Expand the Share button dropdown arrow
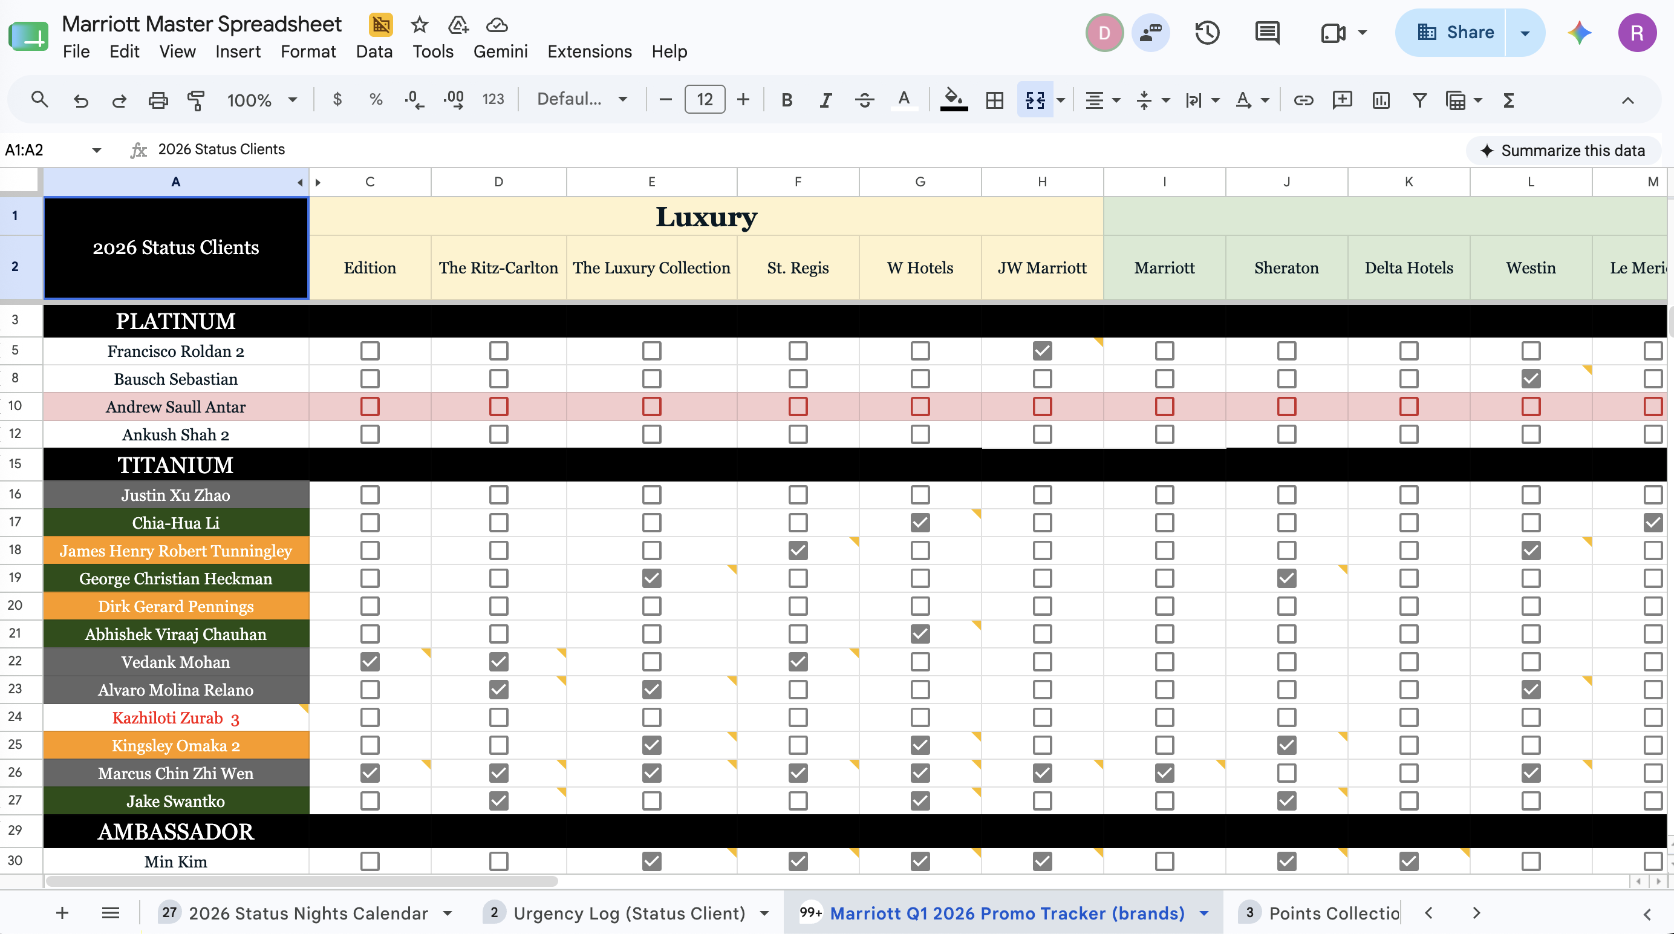The width and height of the screenshot is (1674, 934). coord(1525,33)
